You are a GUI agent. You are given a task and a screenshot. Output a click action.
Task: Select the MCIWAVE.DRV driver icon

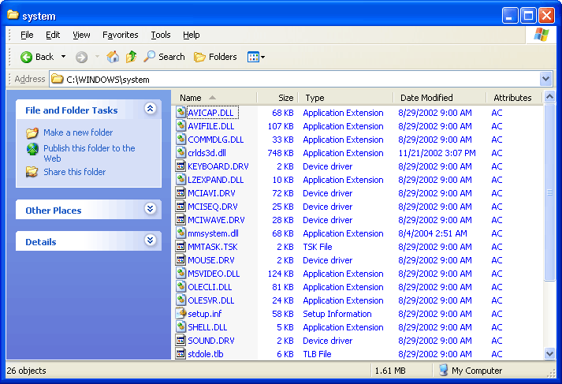click(x=181, y=219)
